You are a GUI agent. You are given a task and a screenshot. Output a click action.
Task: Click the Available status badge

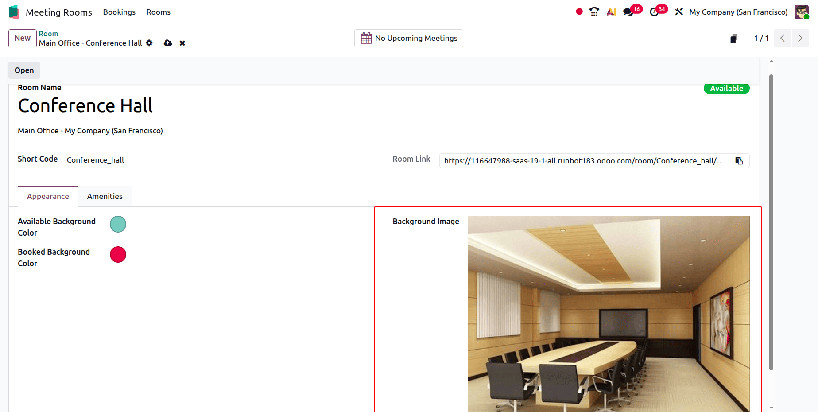coord(726,89)
